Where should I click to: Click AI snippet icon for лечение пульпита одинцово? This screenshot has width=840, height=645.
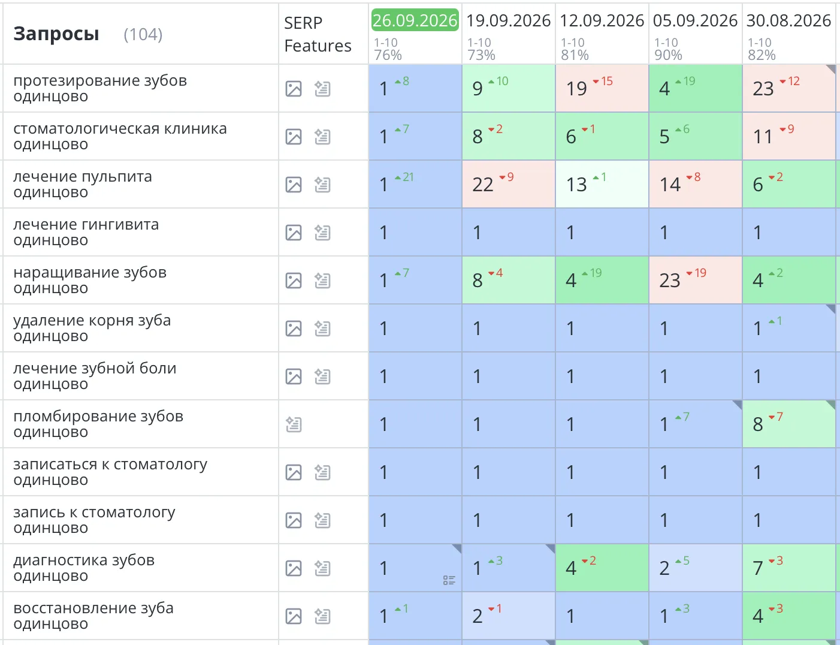point(322,185)
